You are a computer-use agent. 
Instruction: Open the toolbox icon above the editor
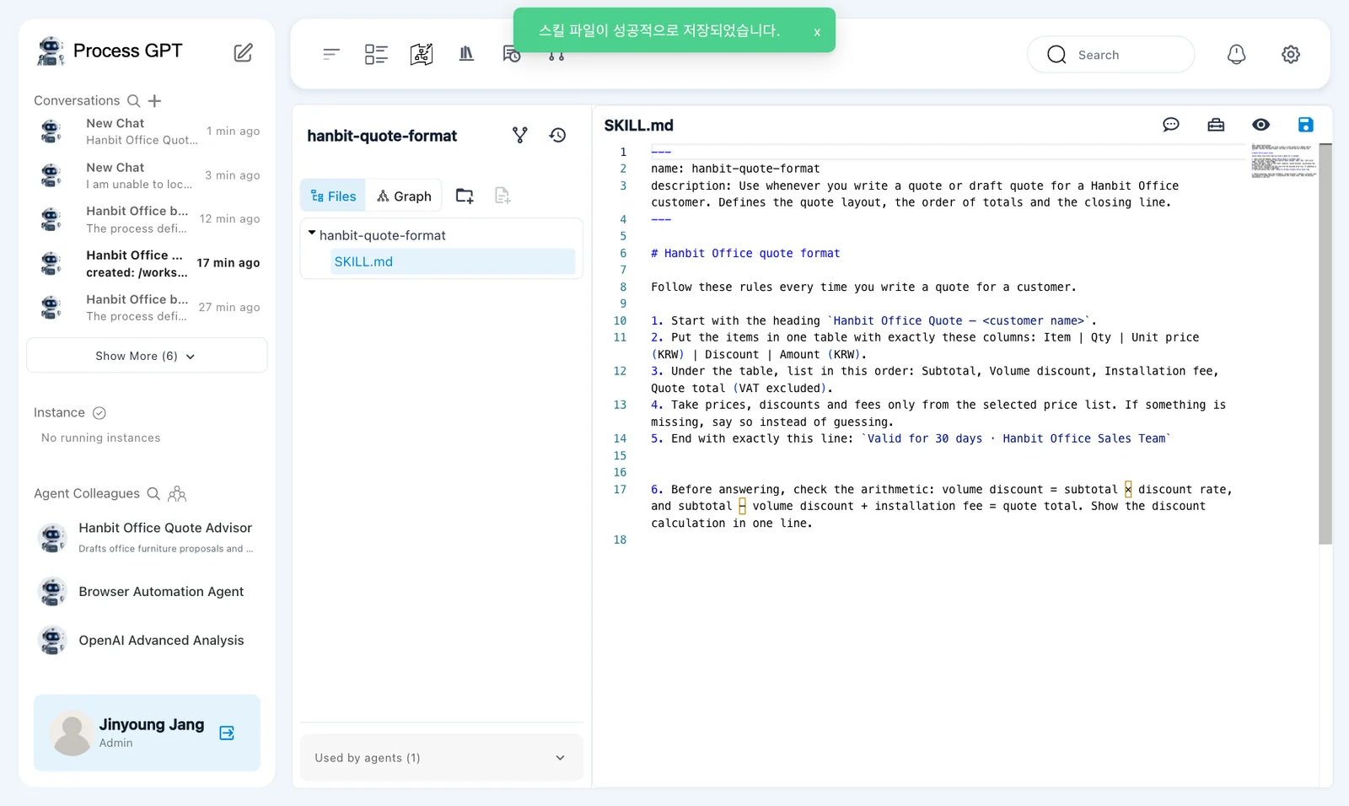[1216, 125]
